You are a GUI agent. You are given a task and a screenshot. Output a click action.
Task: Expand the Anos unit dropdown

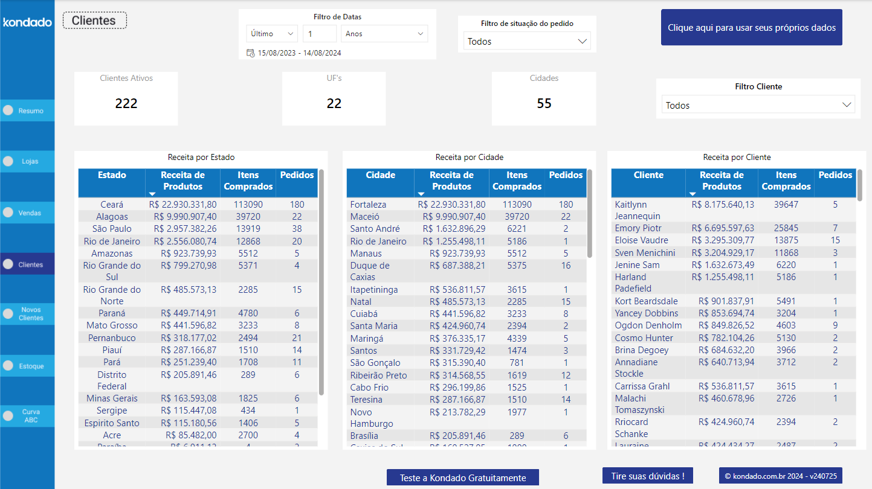pyautogui.click(x=384, y=33)
